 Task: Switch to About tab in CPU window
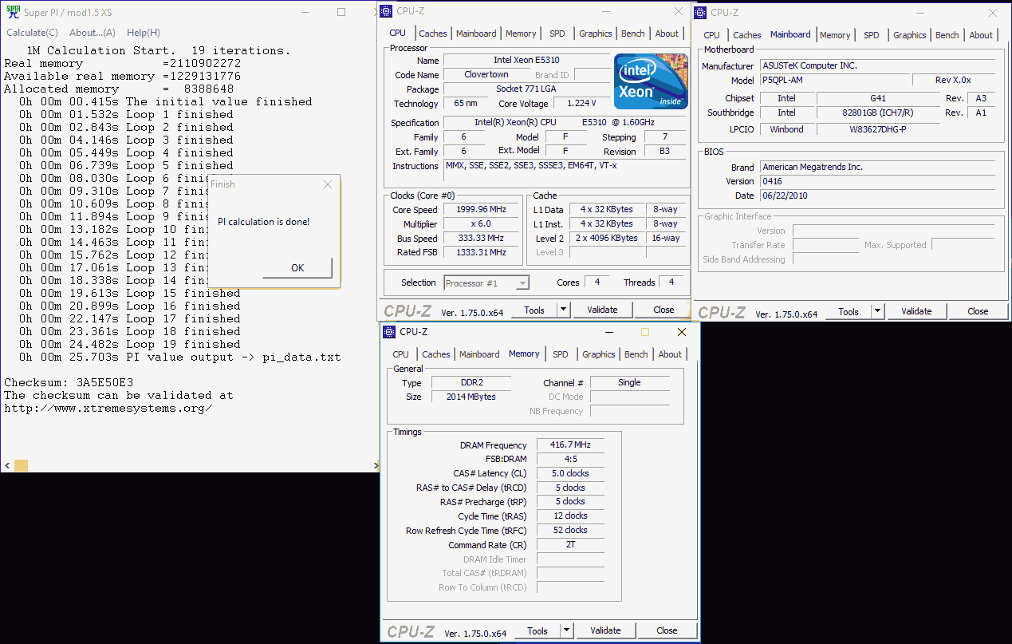pos(667,34)
